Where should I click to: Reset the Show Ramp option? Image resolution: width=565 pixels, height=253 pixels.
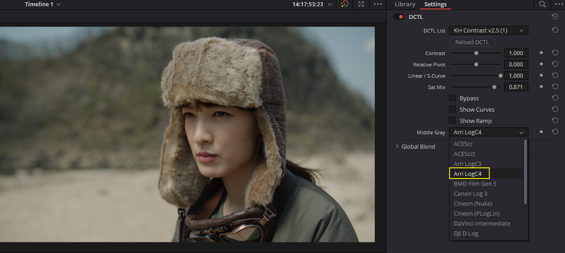tap(555, 121)
